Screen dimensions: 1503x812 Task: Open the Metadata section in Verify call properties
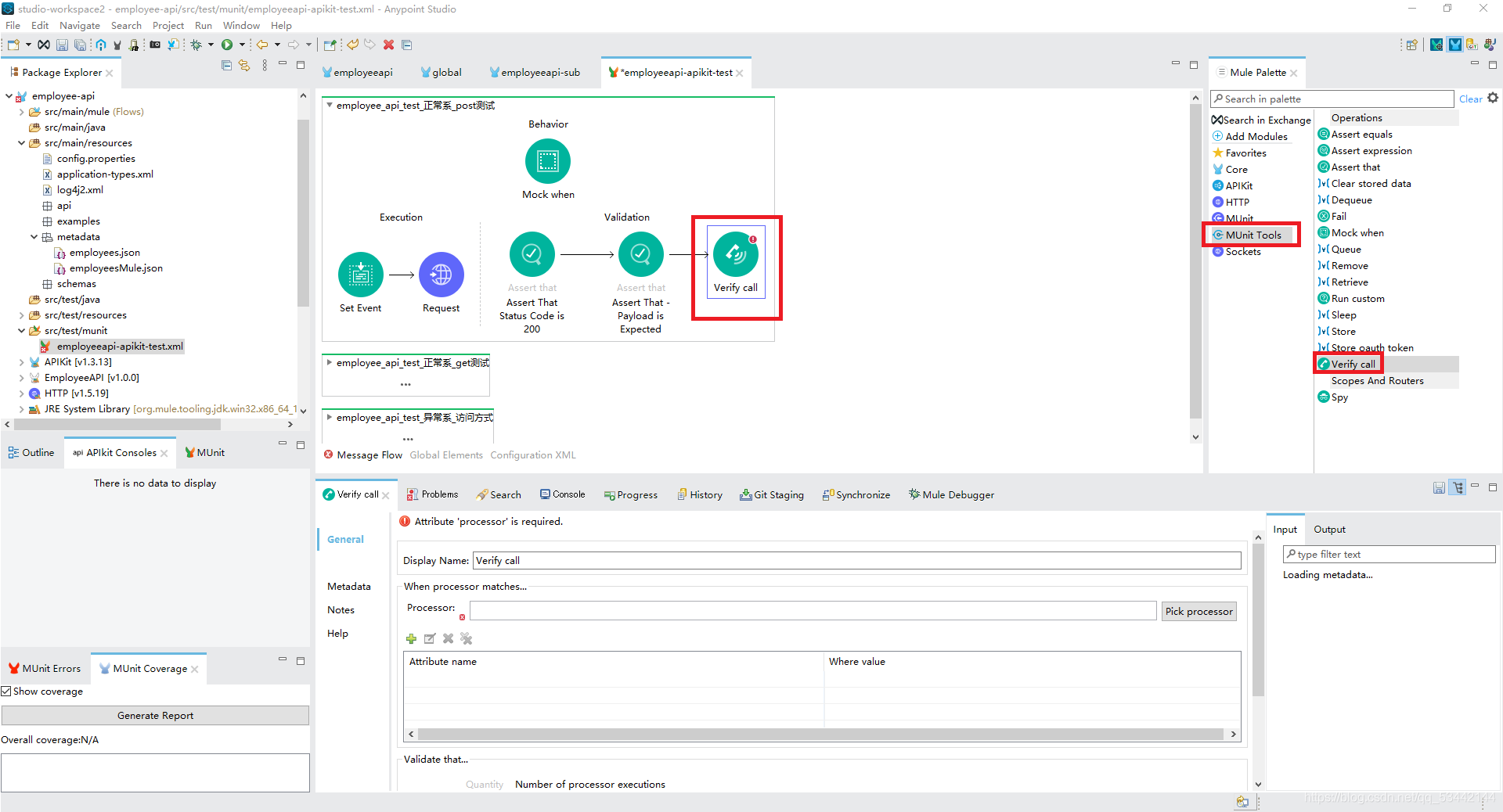tap(349, 586)
